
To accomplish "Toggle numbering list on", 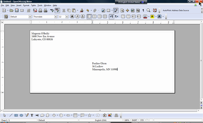I will (x=123, y=17).
